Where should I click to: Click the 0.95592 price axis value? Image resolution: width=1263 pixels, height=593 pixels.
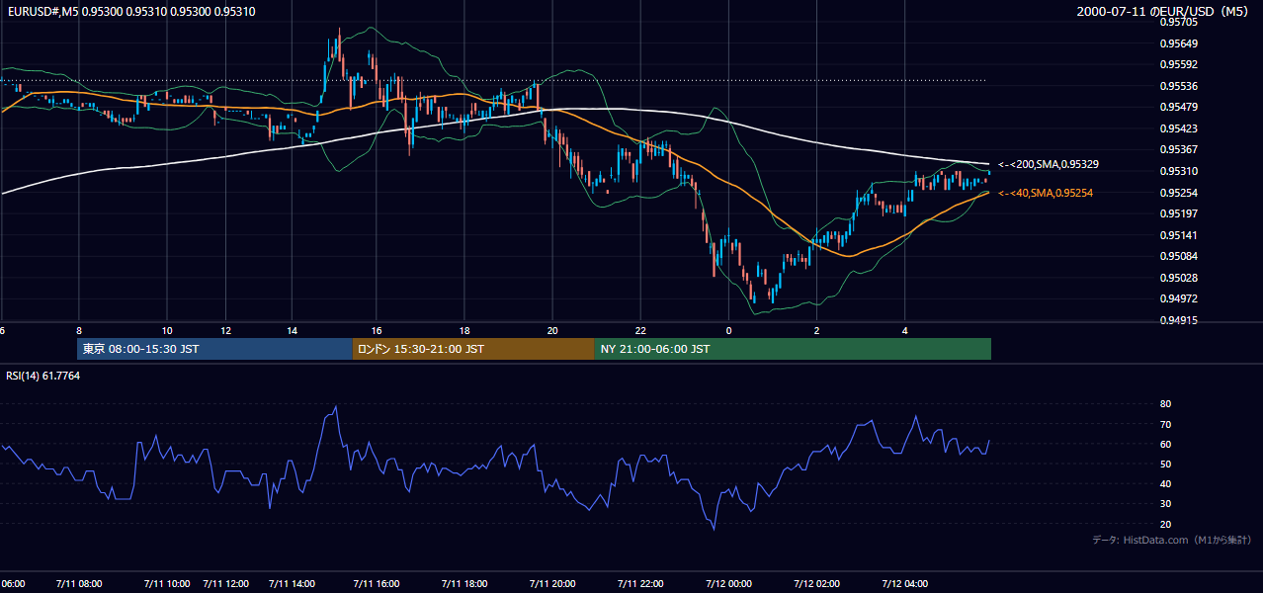pyautogui.click(x=1179, y=64)
